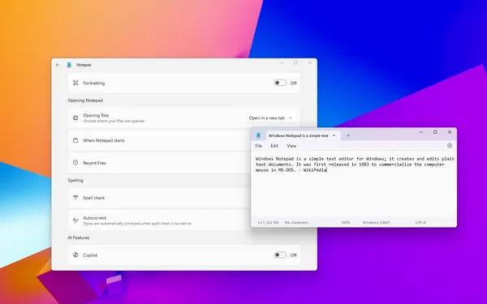487x304 pixels.
Task: Go back using the arrow in Notepad settings
Action: pos(58,65)
